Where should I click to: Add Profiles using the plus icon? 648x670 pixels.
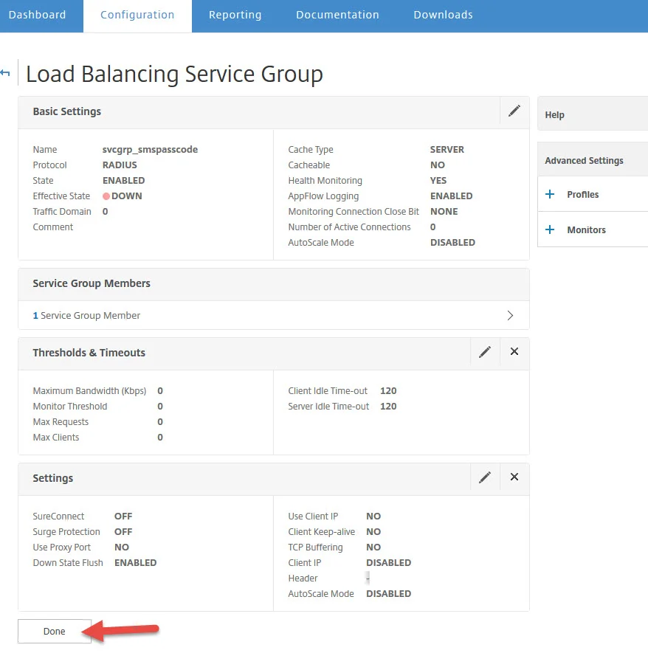550,194
